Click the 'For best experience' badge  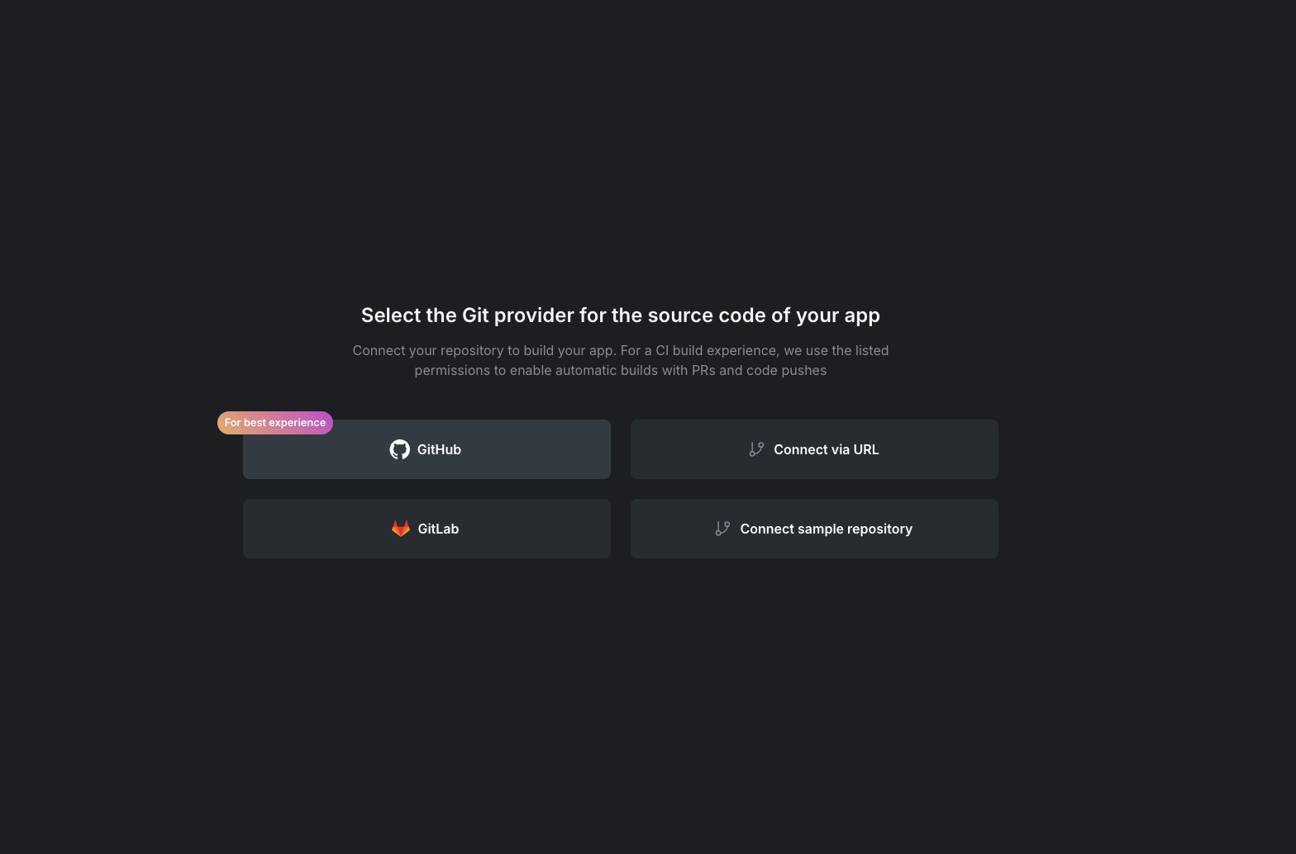pos(275,423)
